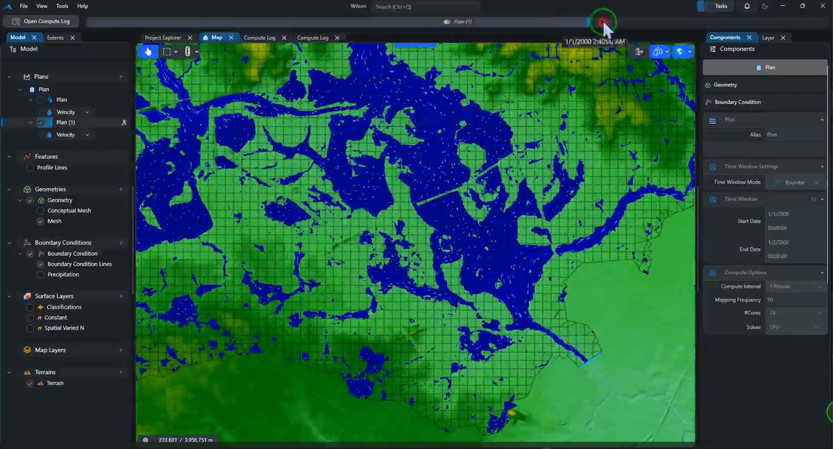Toggle the Profile Lines checkbox
Screen dimensions: 833x449
tap(30, 168)
